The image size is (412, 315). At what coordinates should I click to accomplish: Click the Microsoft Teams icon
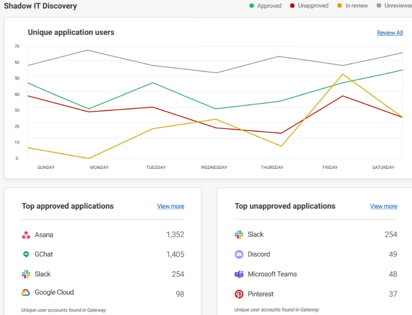click(x=239, y=274)
